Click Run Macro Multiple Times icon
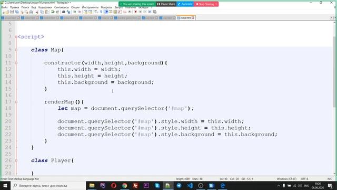Screen dimensions: 337x190 (150, 12)
